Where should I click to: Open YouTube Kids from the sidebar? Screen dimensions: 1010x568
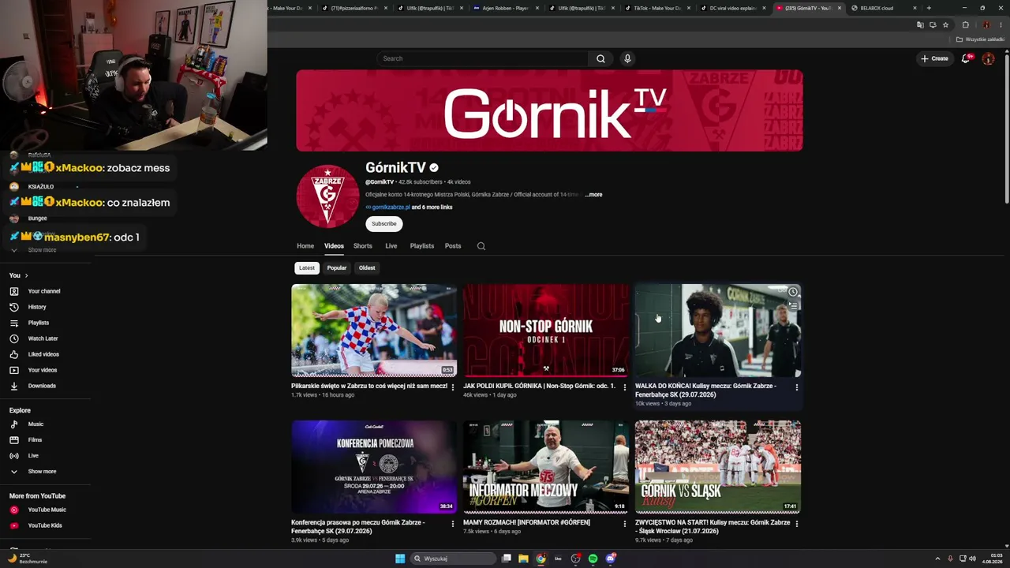coord(45,525)
